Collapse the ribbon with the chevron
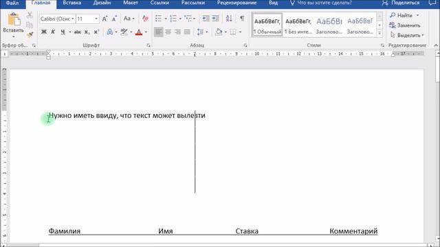 click(436, 45)
